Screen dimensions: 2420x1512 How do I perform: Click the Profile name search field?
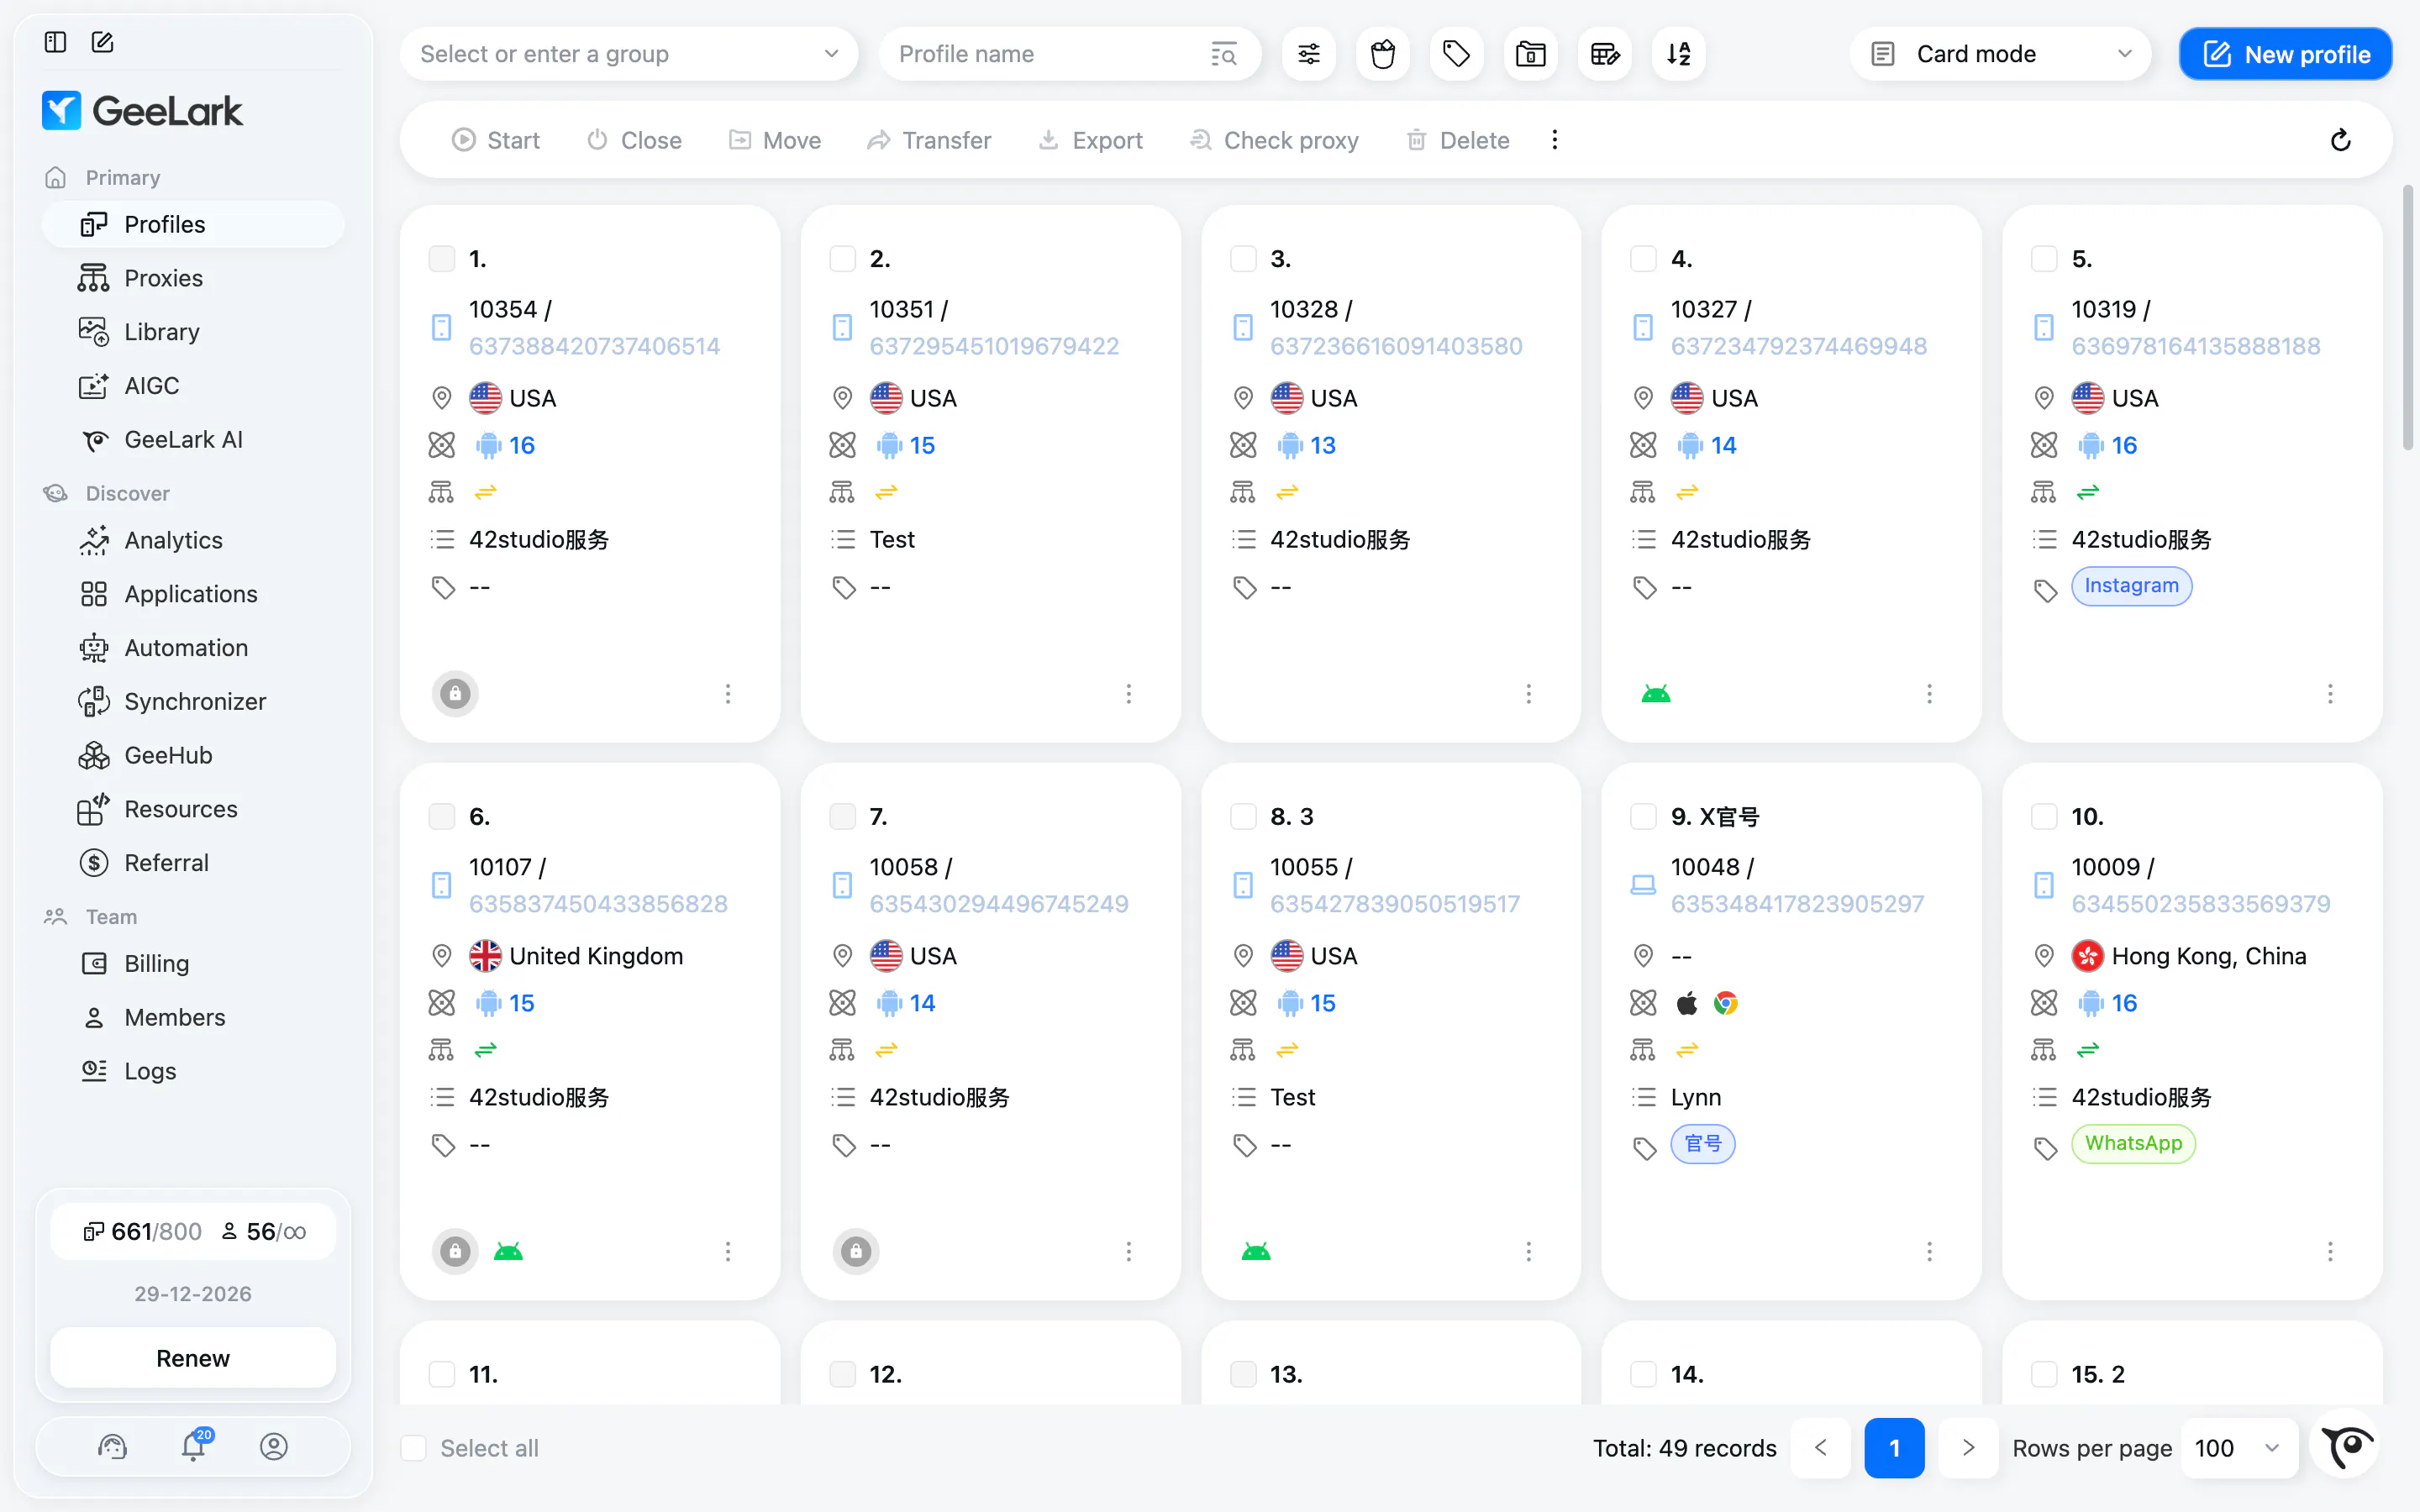click(x=1070, y=54)
